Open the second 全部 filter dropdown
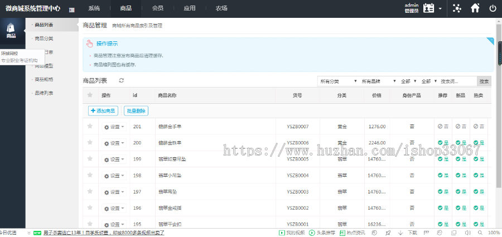 pyautogui.click(x=429, y=81)
